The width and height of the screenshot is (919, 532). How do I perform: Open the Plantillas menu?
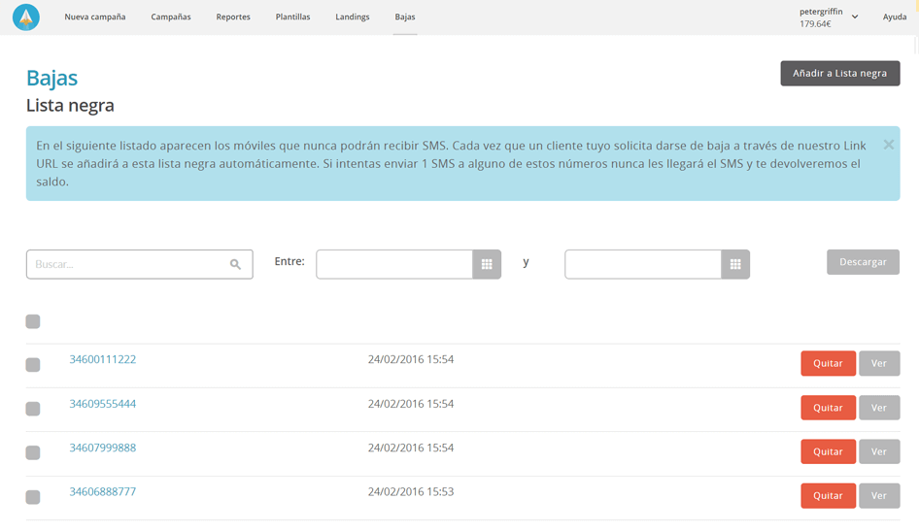292,17
